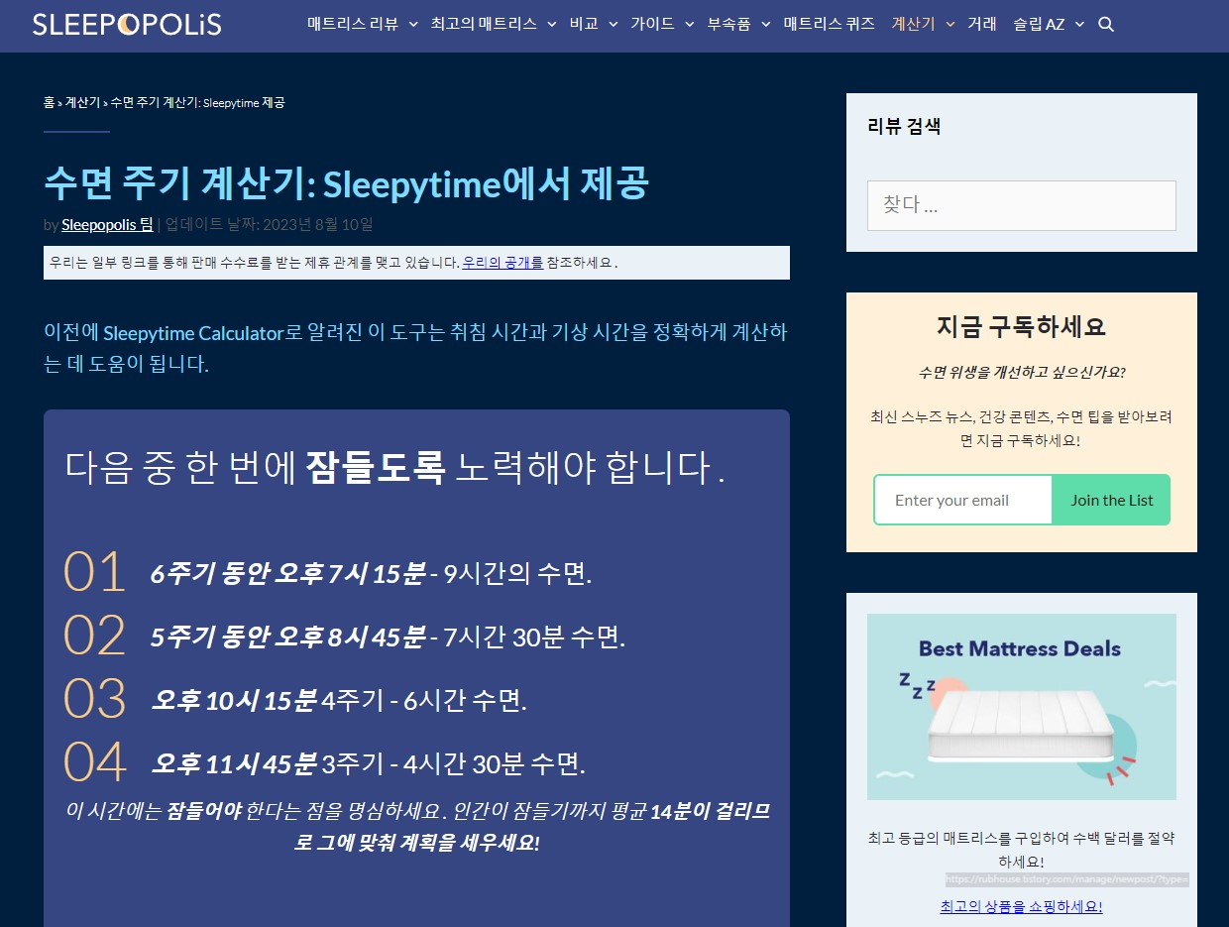
Task: Open 계산기 breadcrumb link
Action: point(82,102)
